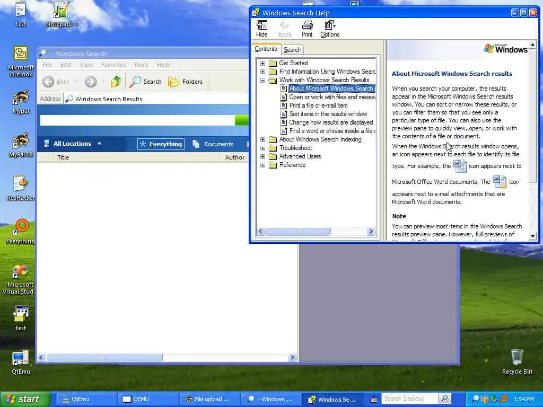The image size is (543, 407).
Task: Open the Back history dropdown arrow
Action: click(x=76, y=82)
